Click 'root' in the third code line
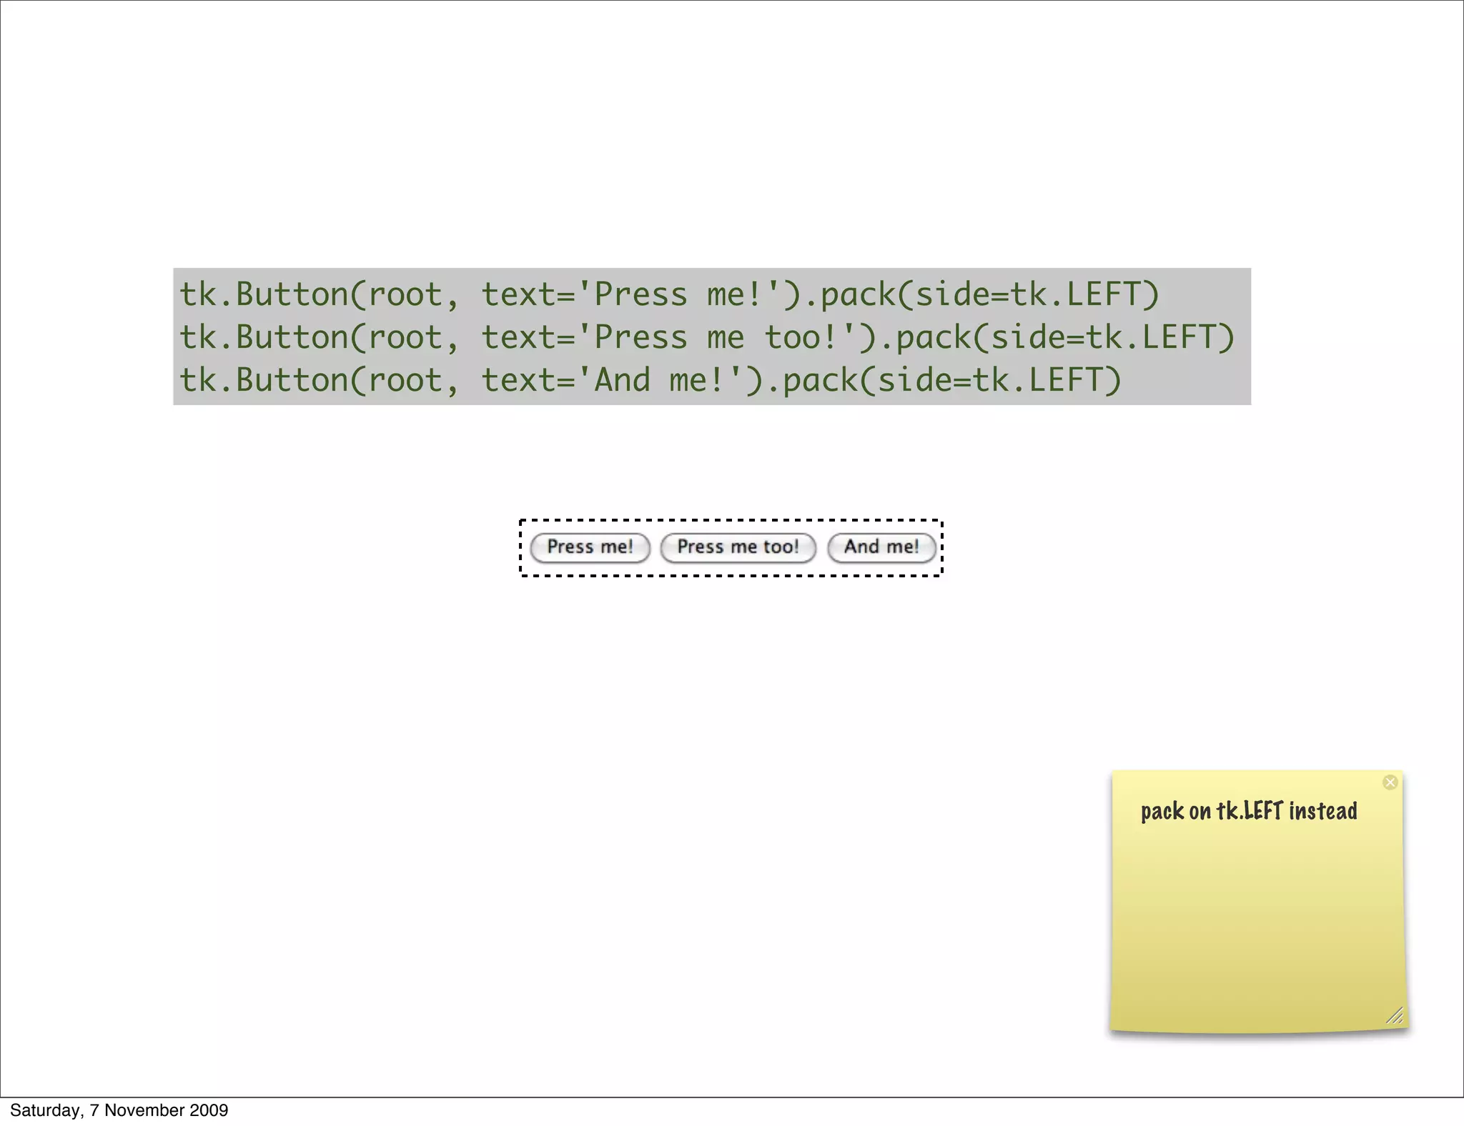 pyautogui.click(x=405, y=380)
